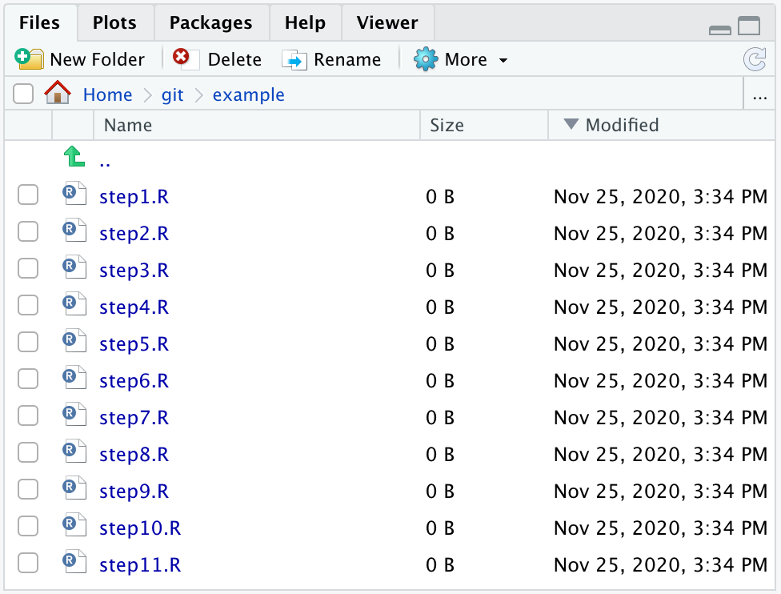The width and height of the screenshot is (781, 594).
Task: Click the Delete icon with red cross
Action: coord(182,58)
